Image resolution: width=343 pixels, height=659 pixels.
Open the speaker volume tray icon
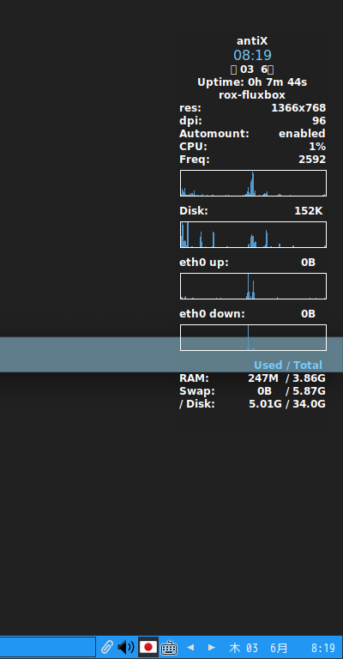(126, 647)
